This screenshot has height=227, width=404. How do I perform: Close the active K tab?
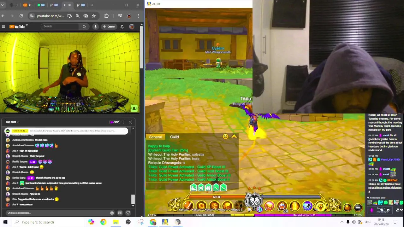coord(69,5)
